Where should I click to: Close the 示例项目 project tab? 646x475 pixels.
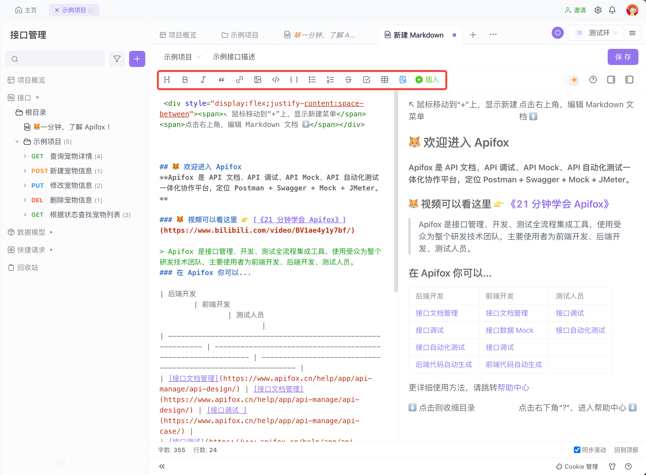coord(57,10)
